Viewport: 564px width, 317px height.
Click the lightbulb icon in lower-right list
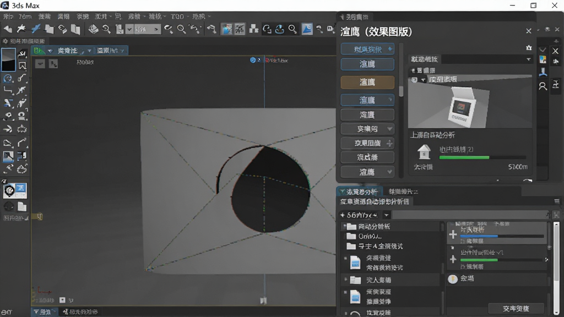[453, 278]
